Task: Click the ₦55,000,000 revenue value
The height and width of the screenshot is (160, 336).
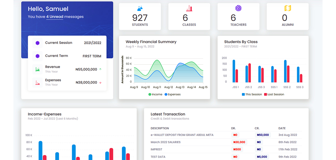Action: coord(86,70)
